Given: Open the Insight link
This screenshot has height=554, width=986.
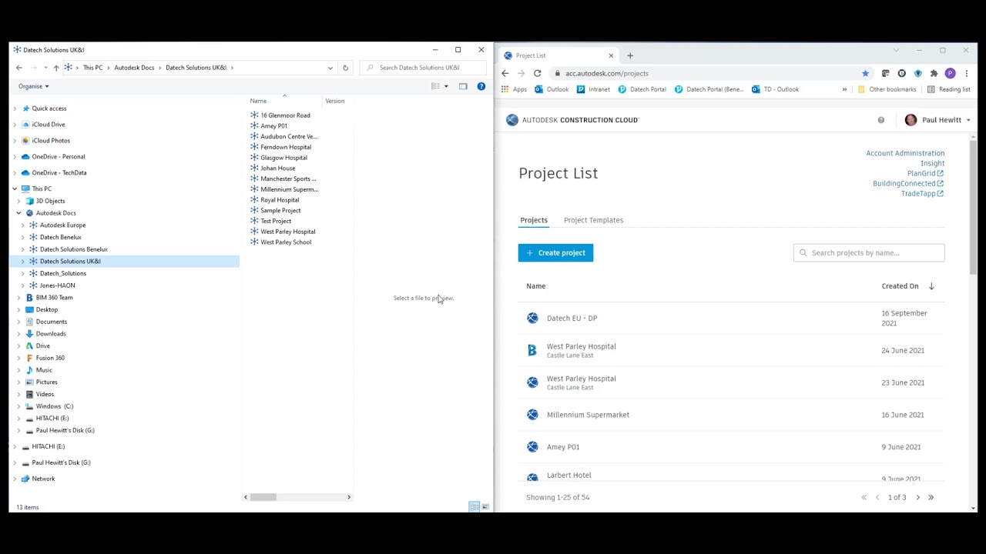Looking at the screenshot, I should 932,163.
